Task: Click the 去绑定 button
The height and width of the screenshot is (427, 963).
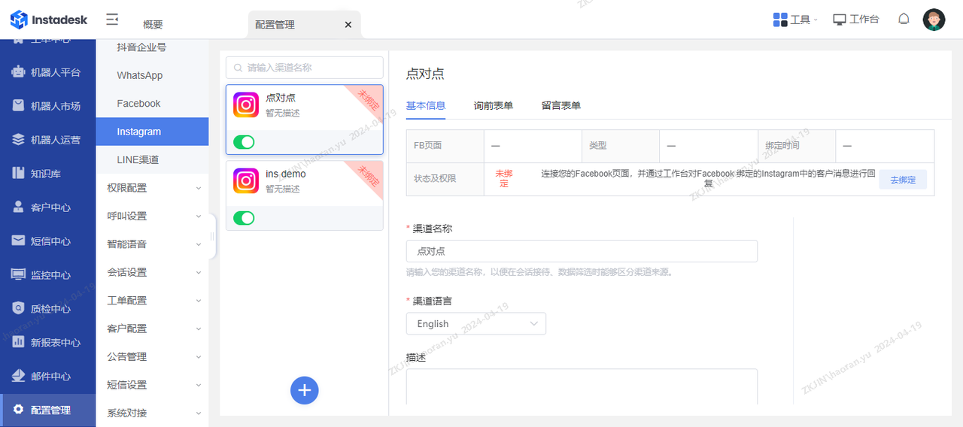Action: click(x=903, y=180)
